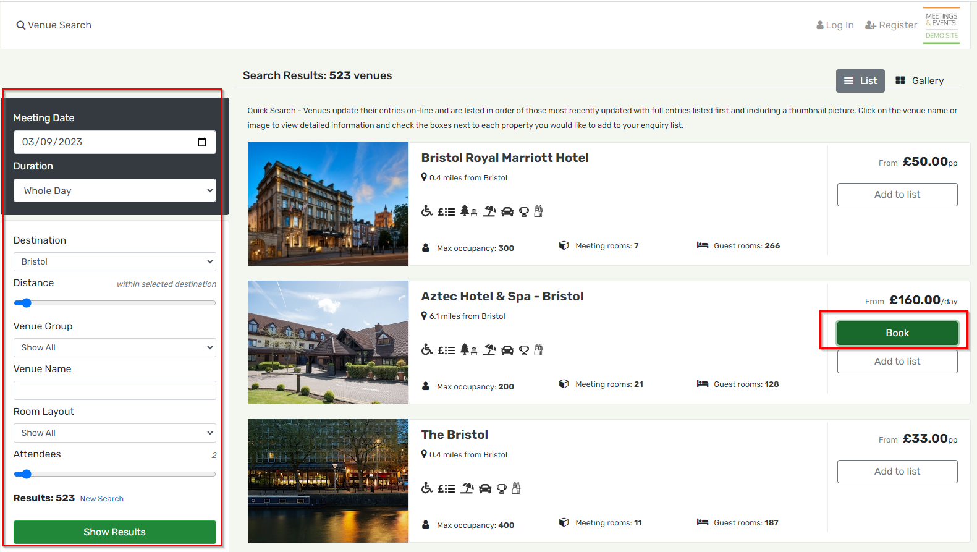The height and width of the screenshot is (552, 977).
Task: Click wheelchair access icon for Bristol Royal Marriott
Action: coord(427,211)
